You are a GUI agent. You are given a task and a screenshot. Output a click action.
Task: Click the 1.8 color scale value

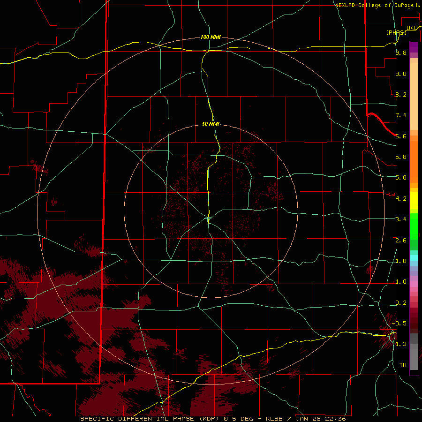coord(401,261)
